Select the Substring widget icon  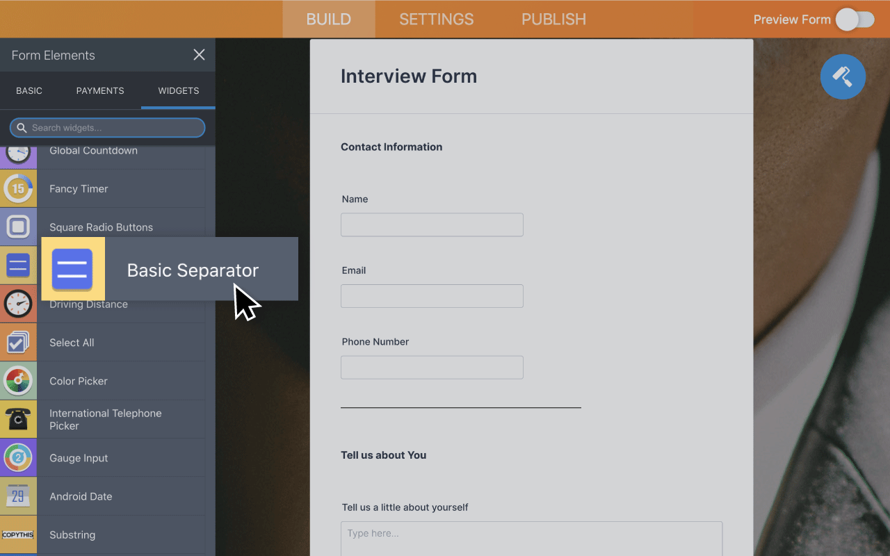(19, 534)
